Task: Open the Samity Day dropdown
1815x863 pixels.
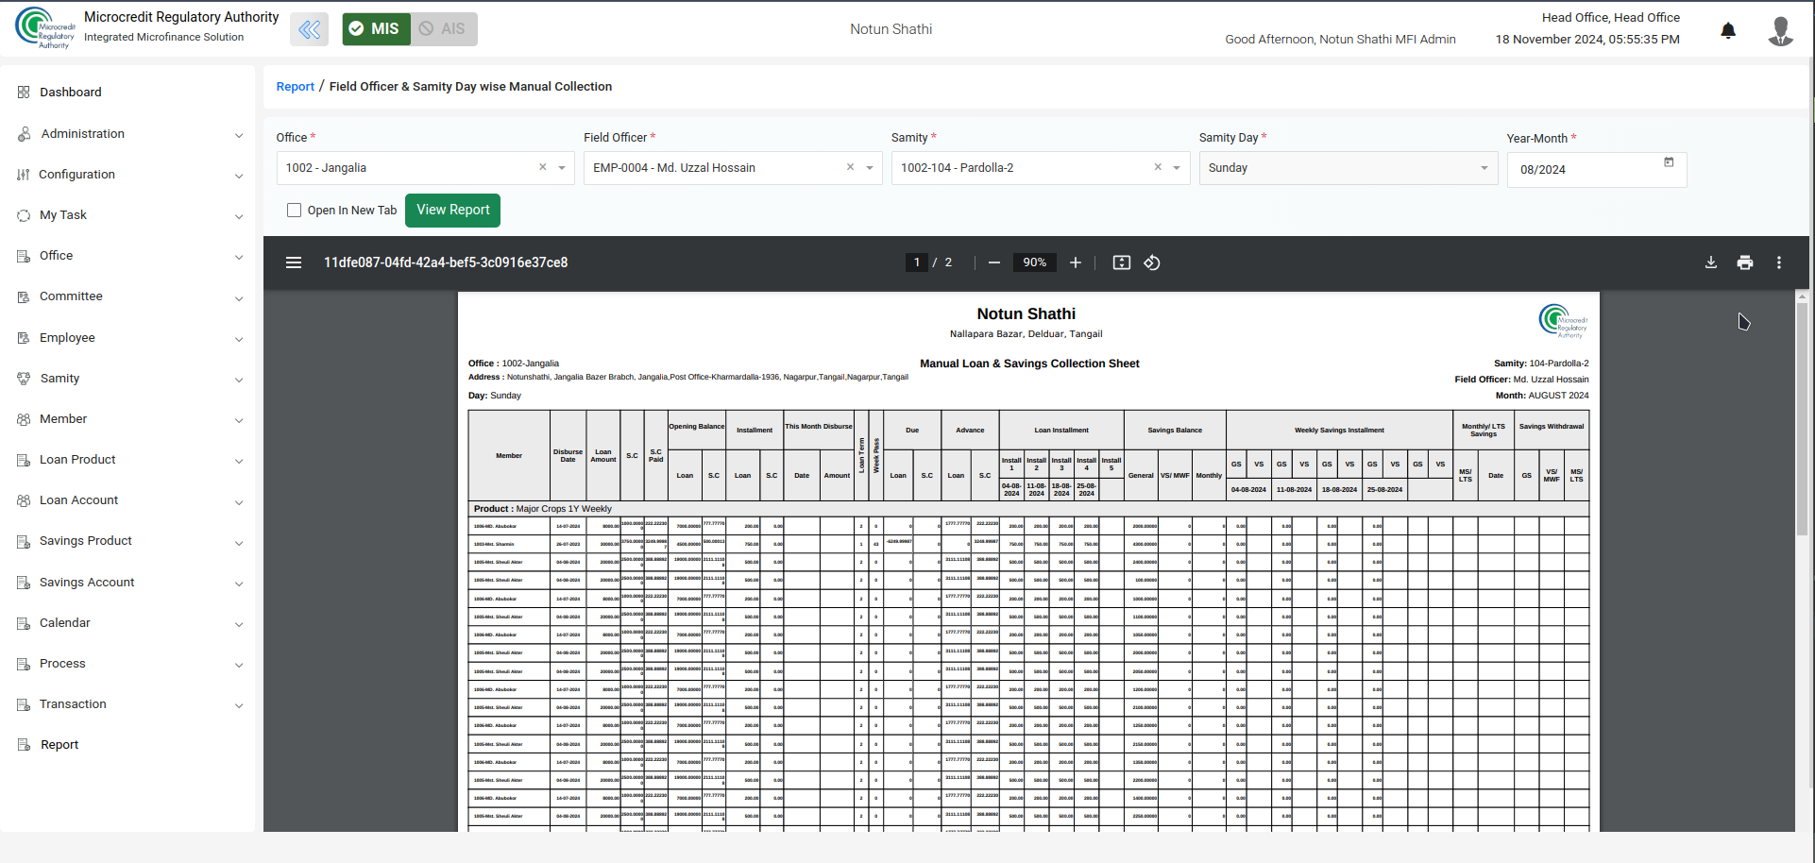Action: coord(1348,168)
